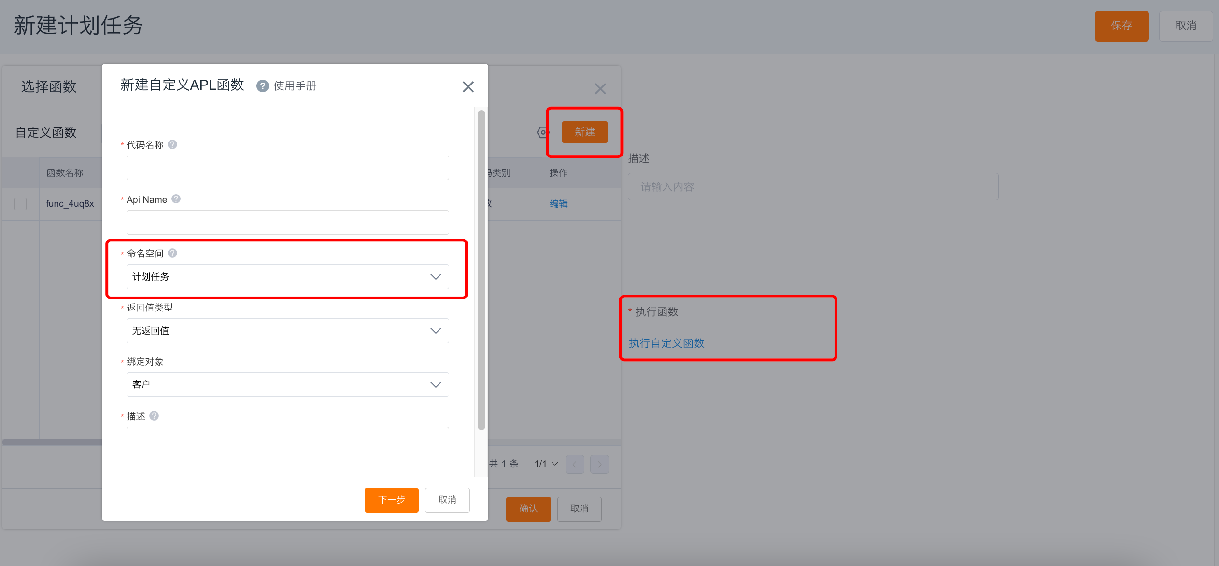Click the 函数名称 column header

pyautogui.click(x=65, y=173)
